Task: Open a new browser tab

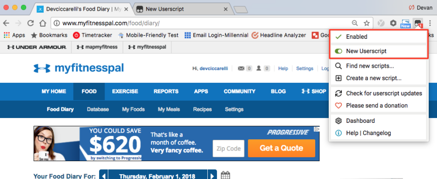Action: point(240,10)
